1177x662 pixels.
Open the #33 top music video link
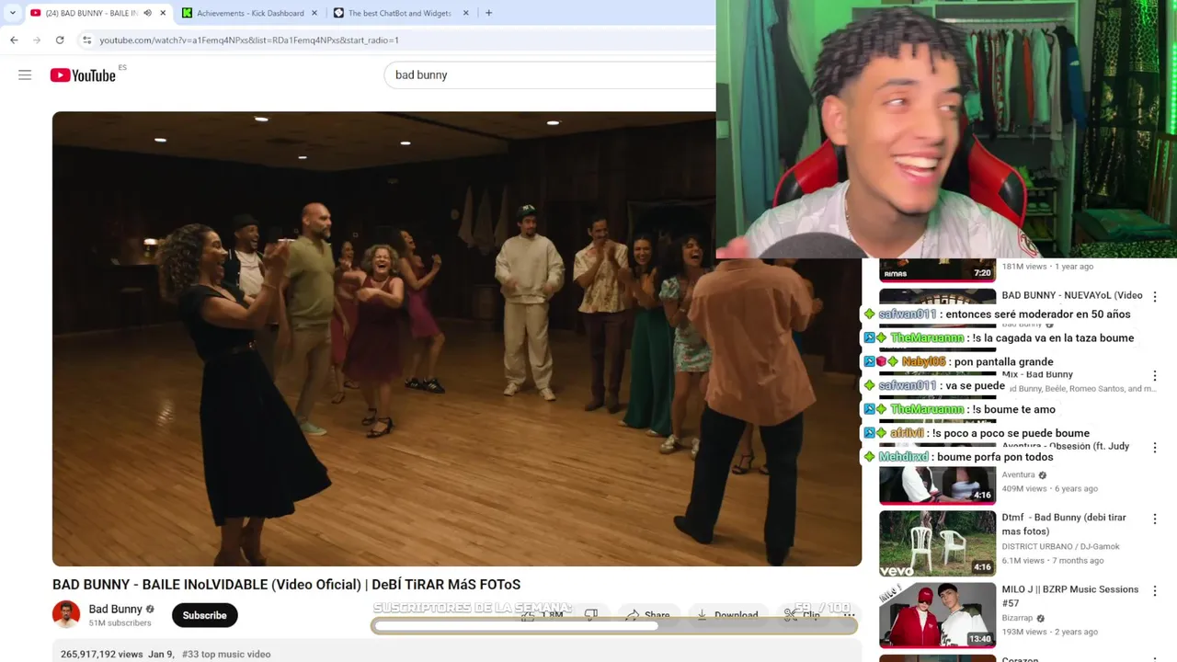pos(226,655)
